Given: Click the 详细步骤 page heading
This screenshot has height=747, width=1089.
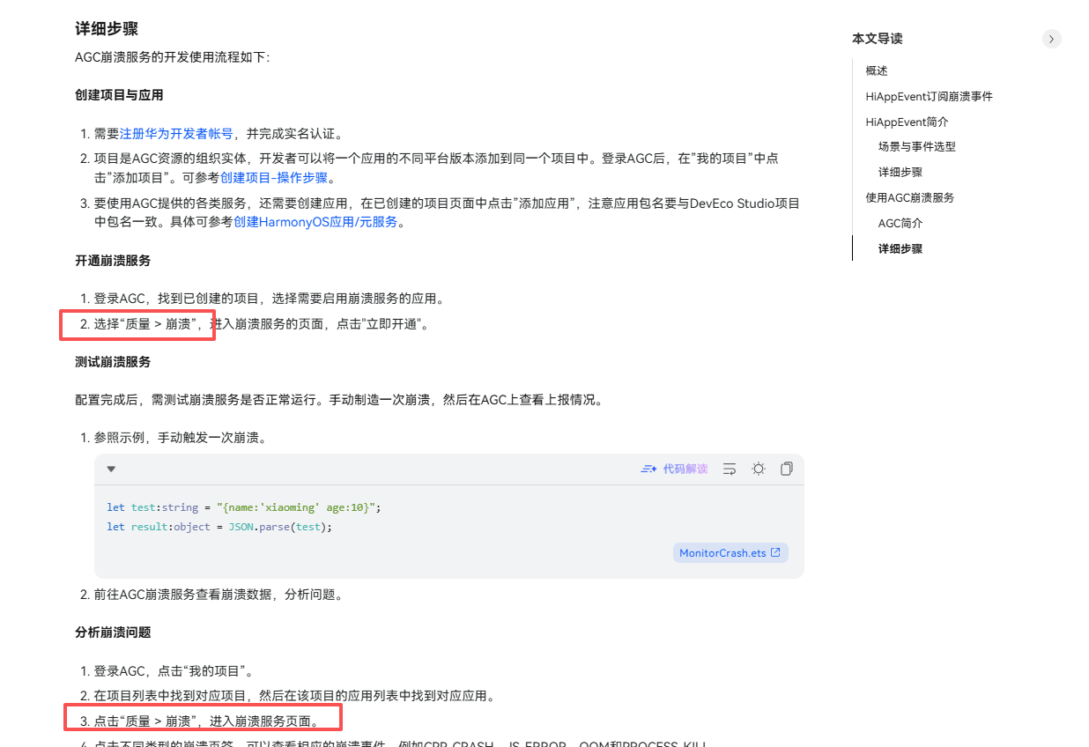Looking at the screenshot, I should (x=107, y=28).
